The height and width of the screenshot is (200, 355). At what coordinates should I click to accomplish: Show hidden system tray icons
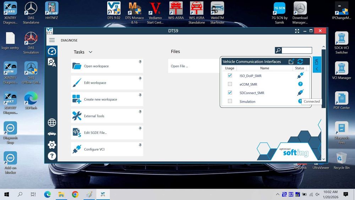278,194
